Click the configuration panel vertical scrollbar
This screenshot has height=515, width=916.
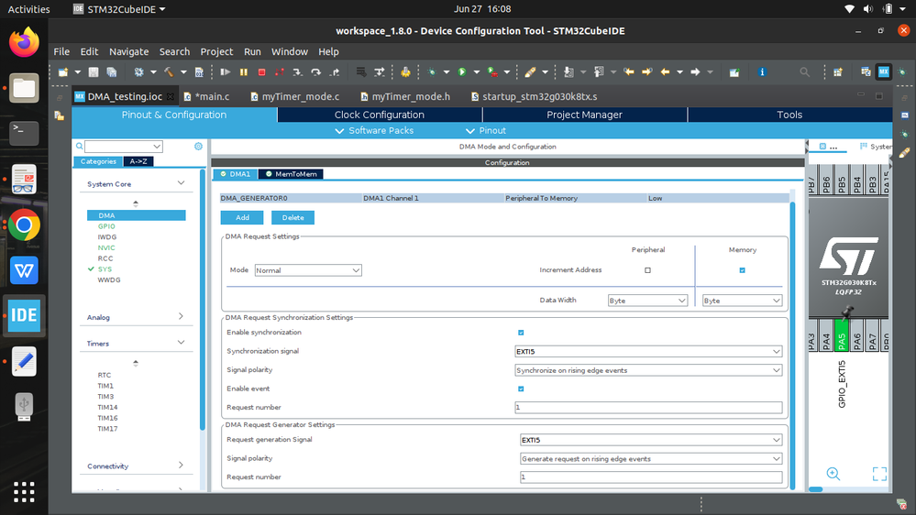pos(793,345)
